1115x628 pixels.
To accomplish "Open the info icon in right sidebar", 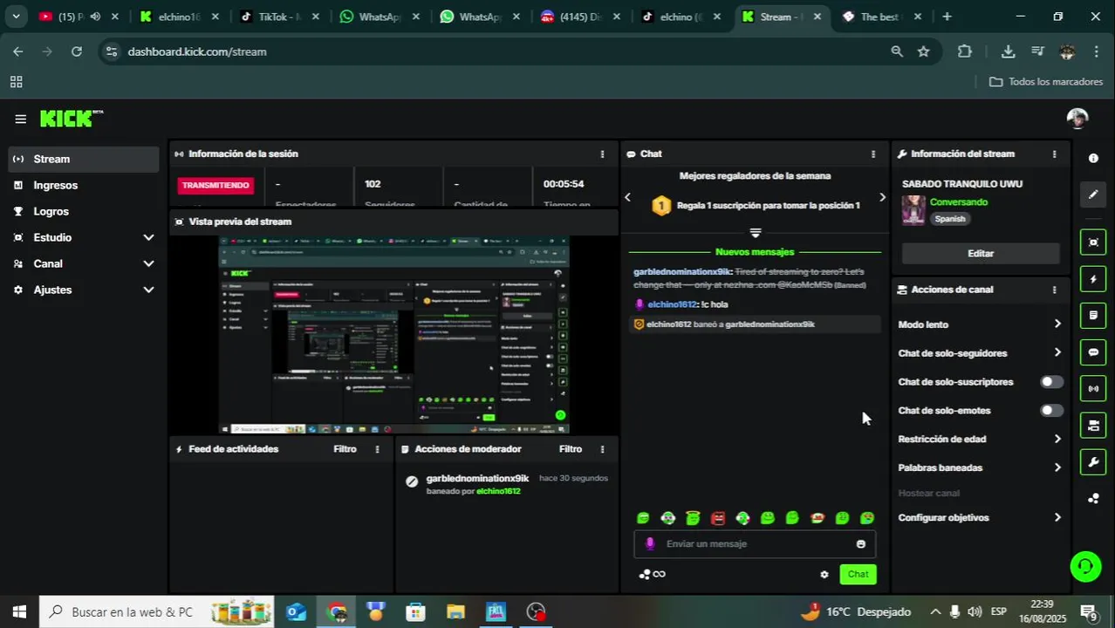I will tap(1093, 158).
